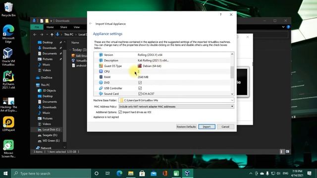Show hidden system tray icons
The width and height of the screenshot is (317, 178).
point(251,174)
